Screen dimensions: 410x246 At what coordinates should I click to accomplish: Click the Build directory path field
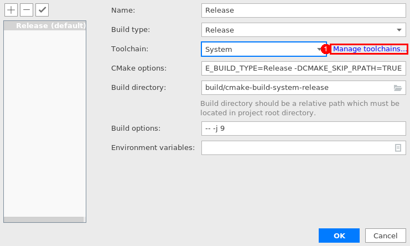pyautogui.click(x=304, y=88)
